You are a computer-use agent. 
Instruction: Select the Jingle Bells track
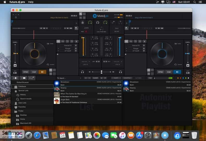pos(88,101)
